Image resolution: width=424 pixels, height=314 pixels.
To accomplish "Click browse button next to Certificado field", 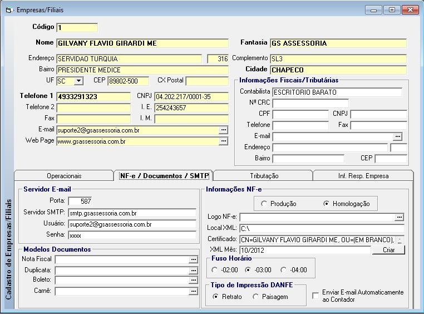I will [400, 239].
